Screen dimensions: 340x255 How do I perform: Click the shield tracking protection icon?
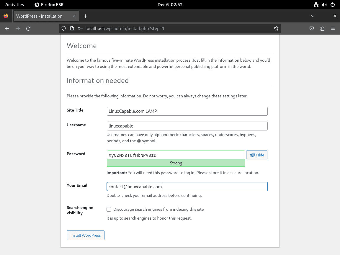coord(64,28)
